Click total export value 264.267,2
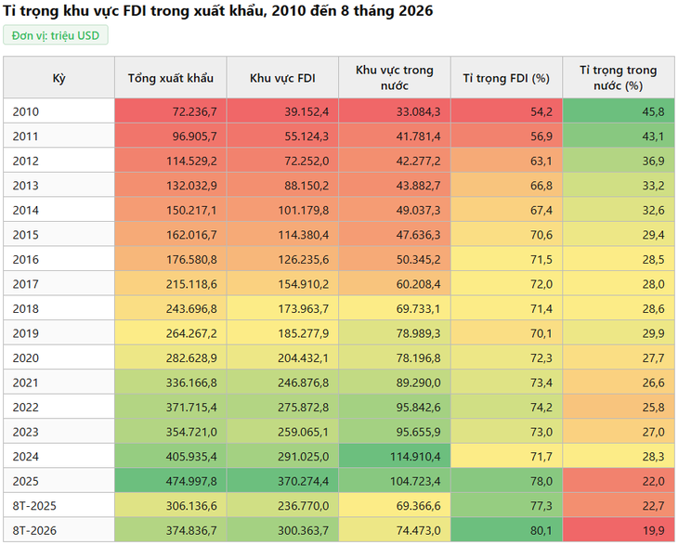This screenshot has height=545, width=678. point(170,333)
